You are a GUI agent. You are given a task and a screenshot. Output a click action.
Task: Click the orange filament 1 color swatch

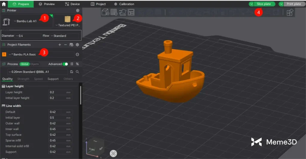pyautogui.click(x=4, y=54)
